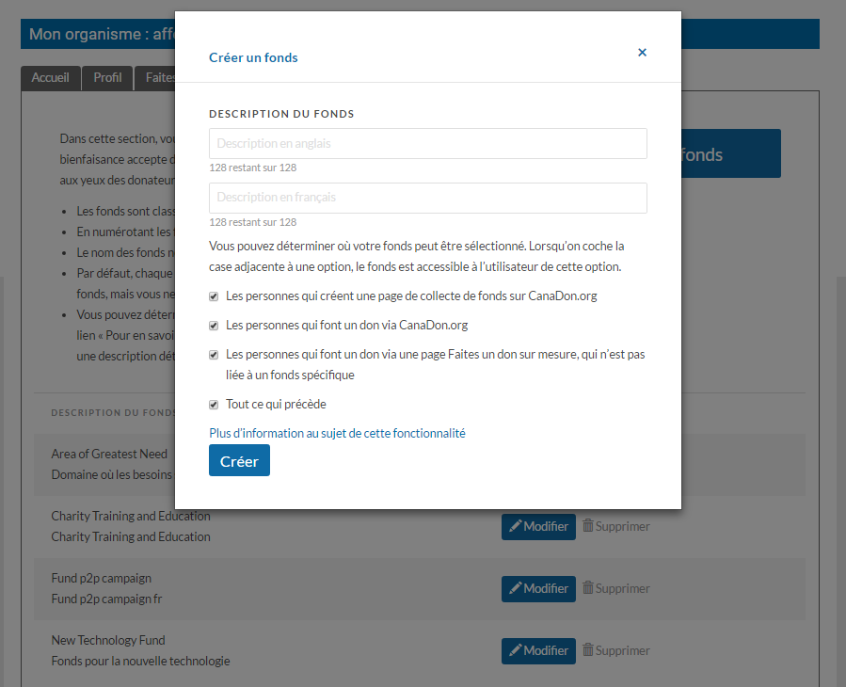Click pencil icon for New Technology Fund
The height and width of the screenshot is (687, 846).
pyautogui.click(x=515, y=651)
